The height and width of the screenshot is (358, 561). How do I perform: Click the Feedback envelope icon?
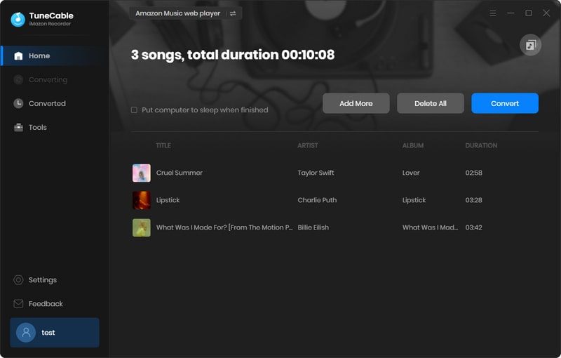click(18, 304)
